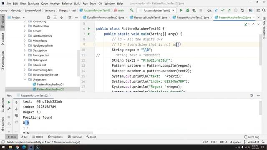Rerun program in Run panel
Image resolution: width=267 pixels, height=150 pixels.
click(9, 102)
